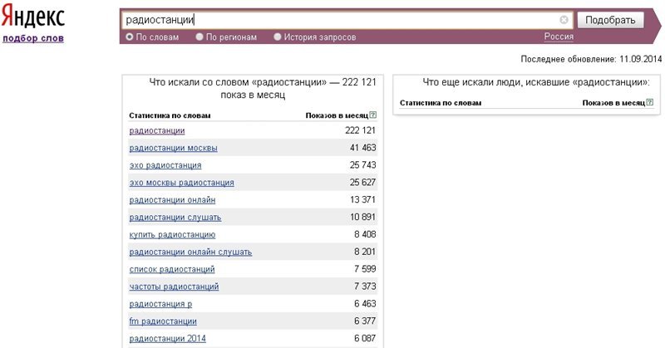Click left panel Показов в месяц header
The width and height of the screenshot is (665, 348).
click(337, 115)
